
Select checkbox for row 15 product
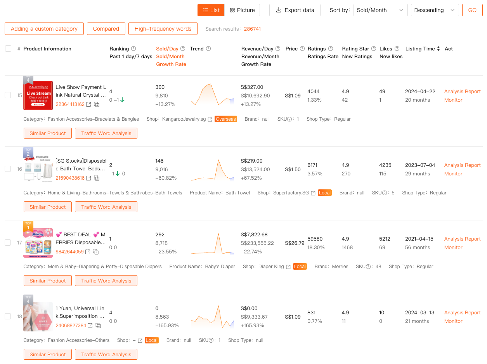[8, 95]
